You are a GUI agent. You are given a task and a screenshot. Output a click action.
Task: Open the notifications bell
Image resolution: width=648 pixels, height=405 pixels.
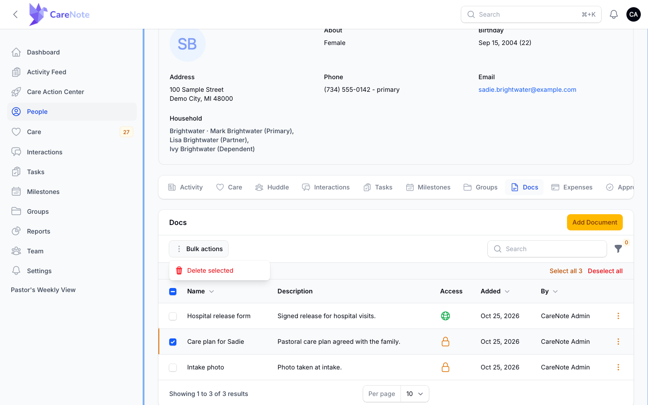614,14
